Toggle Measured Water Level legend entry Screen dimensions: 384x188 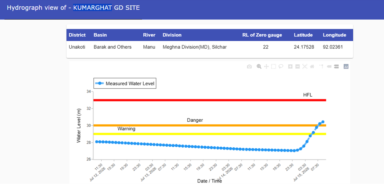125,84
